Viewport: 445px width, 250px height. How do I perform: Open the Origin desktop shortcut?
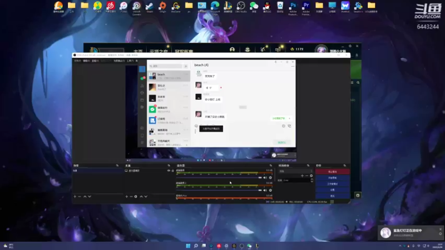(x=162, y=7)
